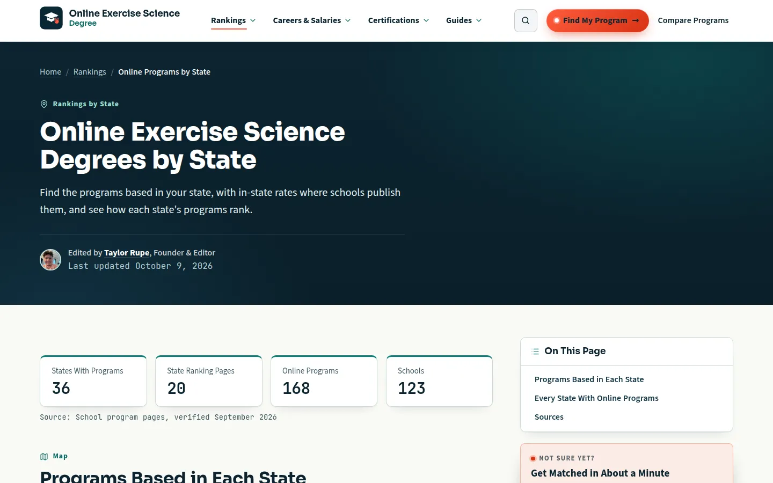Click the Online Programs by State breadcrumb text
This screenshot has width=773, height=483.
pyautogui.click(x=164, y=72)
